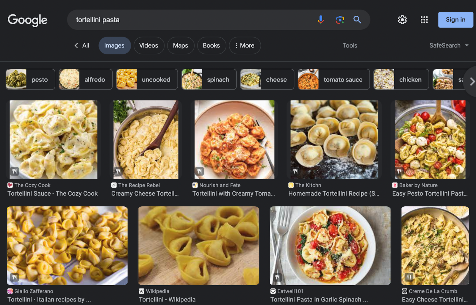Click recipe icon on Baker by Nature image
This screenshot has height=305, width=476.
pyautogui.click(x=399, y=171)
